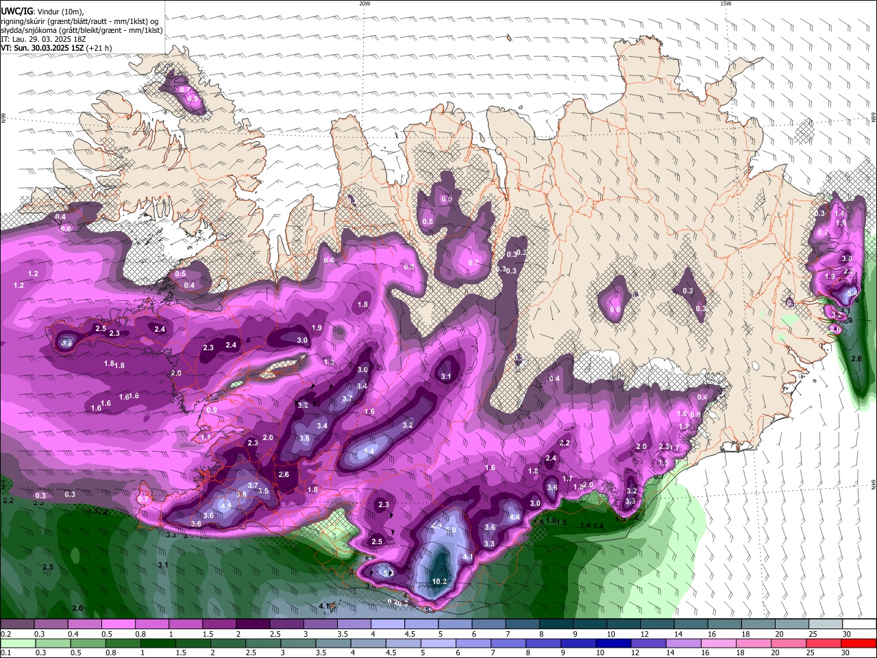Click the 0.1 label in the rain legend

click(5, 653)
